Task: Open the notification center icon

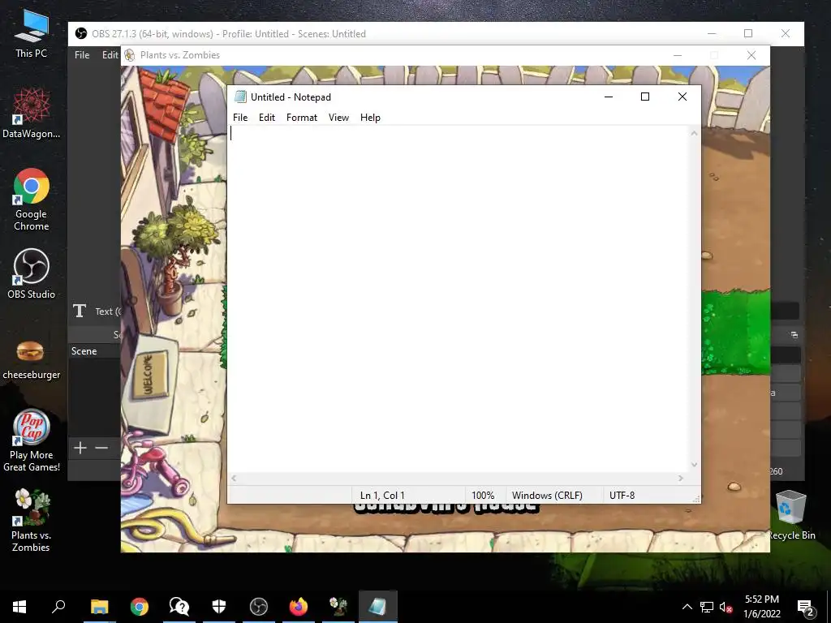Action: tap(806, 607)
